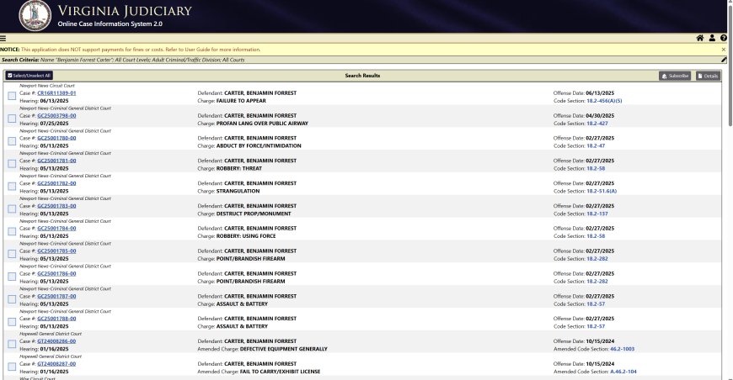Open case link GC25001783-00
The width and height of the screenshot is (733, 380).
coord(56,206)
